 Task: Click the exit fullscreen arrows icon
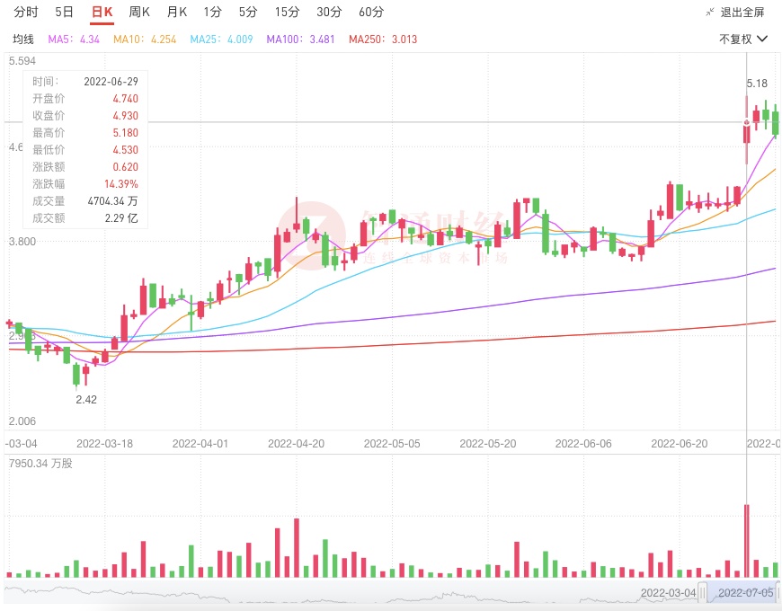coord(710,13)
